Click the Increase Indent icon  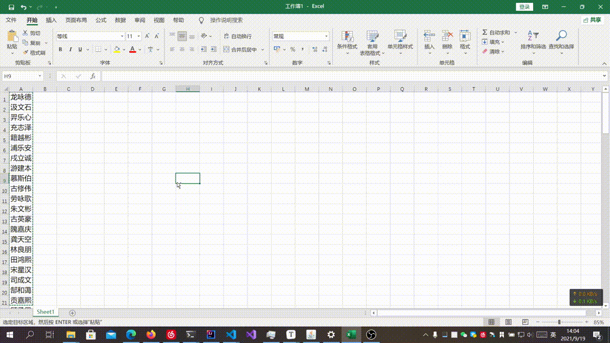pyautogui.click(x=213, y=49)
